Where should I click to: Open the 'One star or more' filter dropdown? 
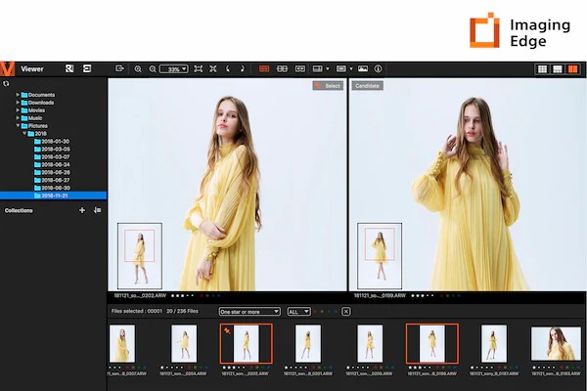tap(250, 311)
